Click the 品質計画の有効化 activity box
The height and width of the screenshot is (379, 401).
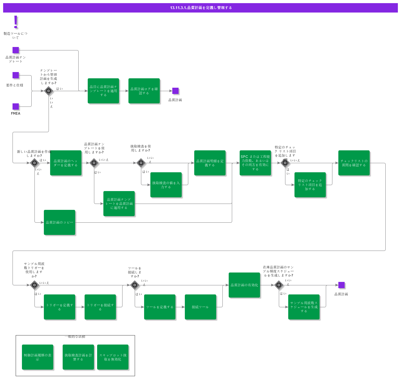[x=244, y=285]
